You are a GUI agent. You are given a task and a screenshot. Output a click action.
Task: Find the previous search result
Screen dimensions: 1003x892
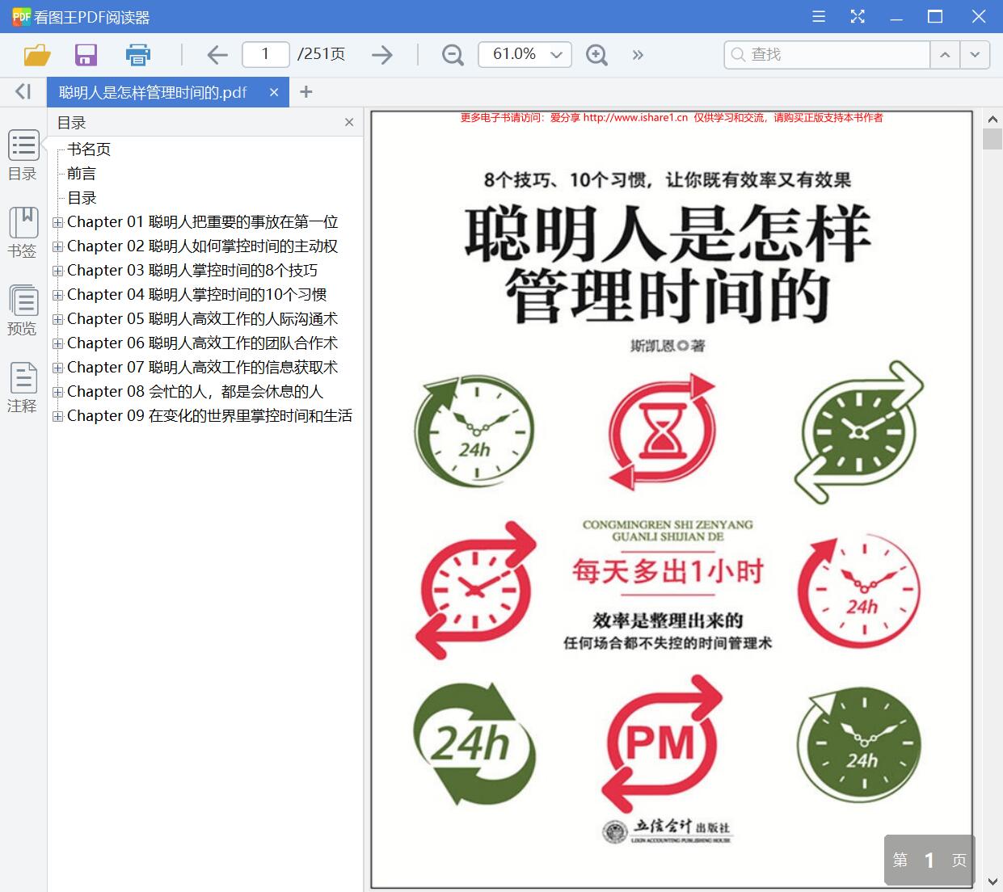(945, 55)
